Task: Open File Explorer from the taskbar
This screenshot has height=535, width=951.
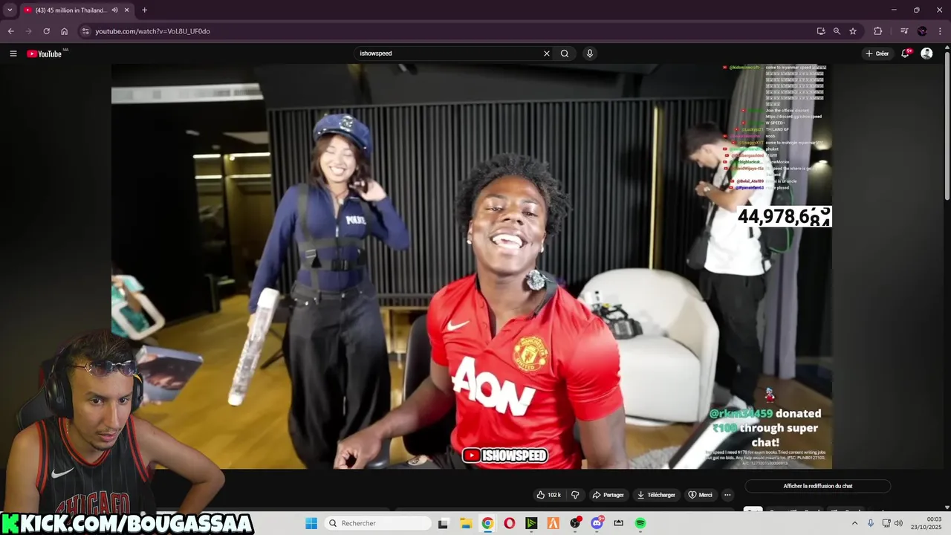Action: point(466,523)
